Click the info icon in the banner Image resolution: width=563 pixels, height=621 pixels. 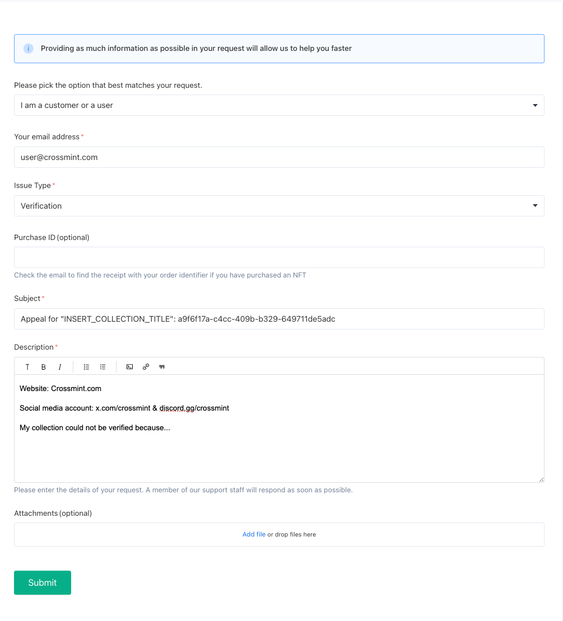(x=29, y=49)
